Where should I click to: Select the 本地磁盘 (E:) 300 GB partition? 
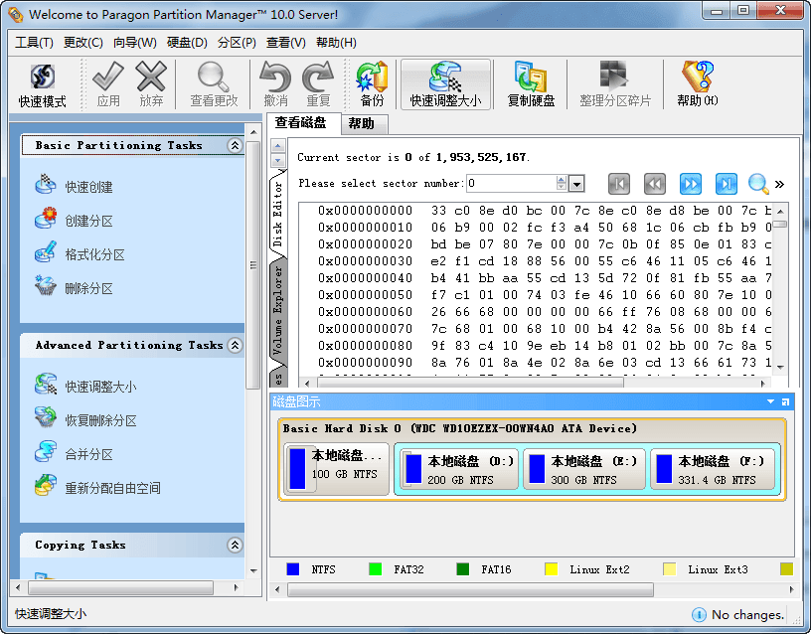click(x=584, y=469)
